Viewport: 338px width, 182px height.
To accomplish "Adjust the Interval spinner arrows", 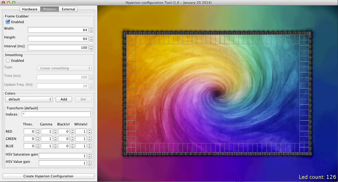I will pos(91,48).
